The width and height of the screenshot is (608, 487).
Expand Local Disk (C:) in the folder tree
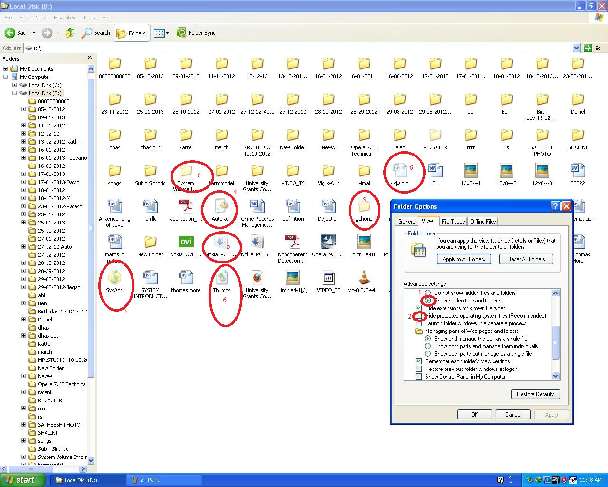click(x=14, y=85)
